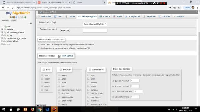Open Firefox from the taskbar
Screen dimensions: 200x112
32,109
